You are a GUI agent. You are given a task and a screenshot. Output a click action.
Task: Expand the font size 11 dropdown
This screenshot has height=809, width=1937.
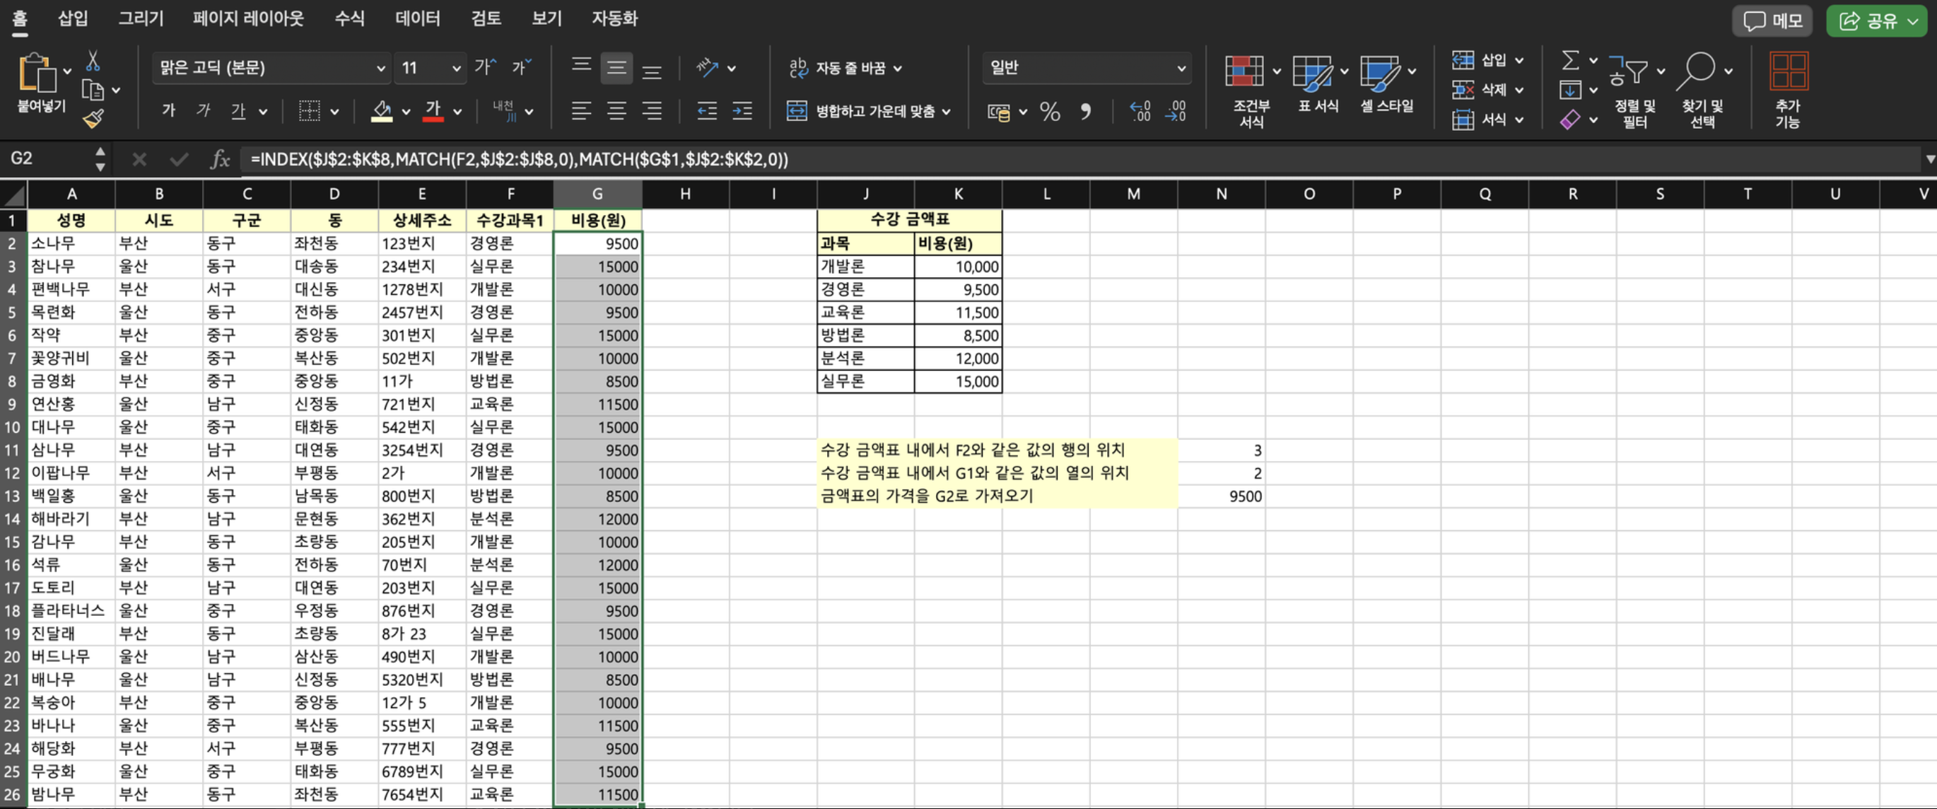[456, 69]
